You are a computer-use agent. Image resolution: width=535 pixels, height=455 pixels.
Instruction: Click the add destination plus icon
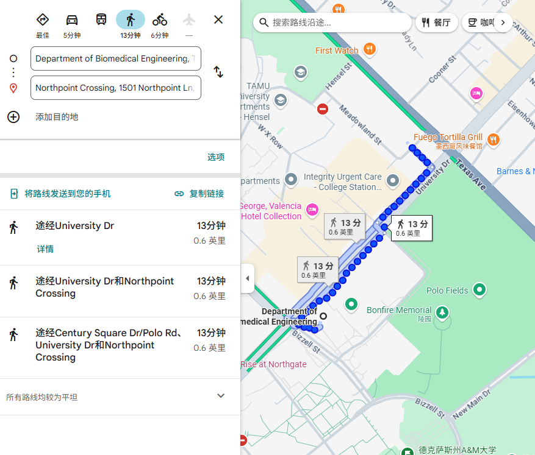[13, 117]
